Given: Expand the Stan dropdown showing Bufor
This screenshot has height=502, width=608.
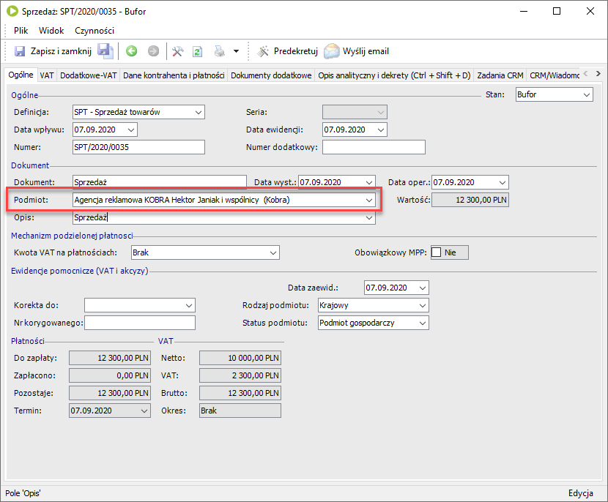Looking at the screenshot, I should 587,94.
